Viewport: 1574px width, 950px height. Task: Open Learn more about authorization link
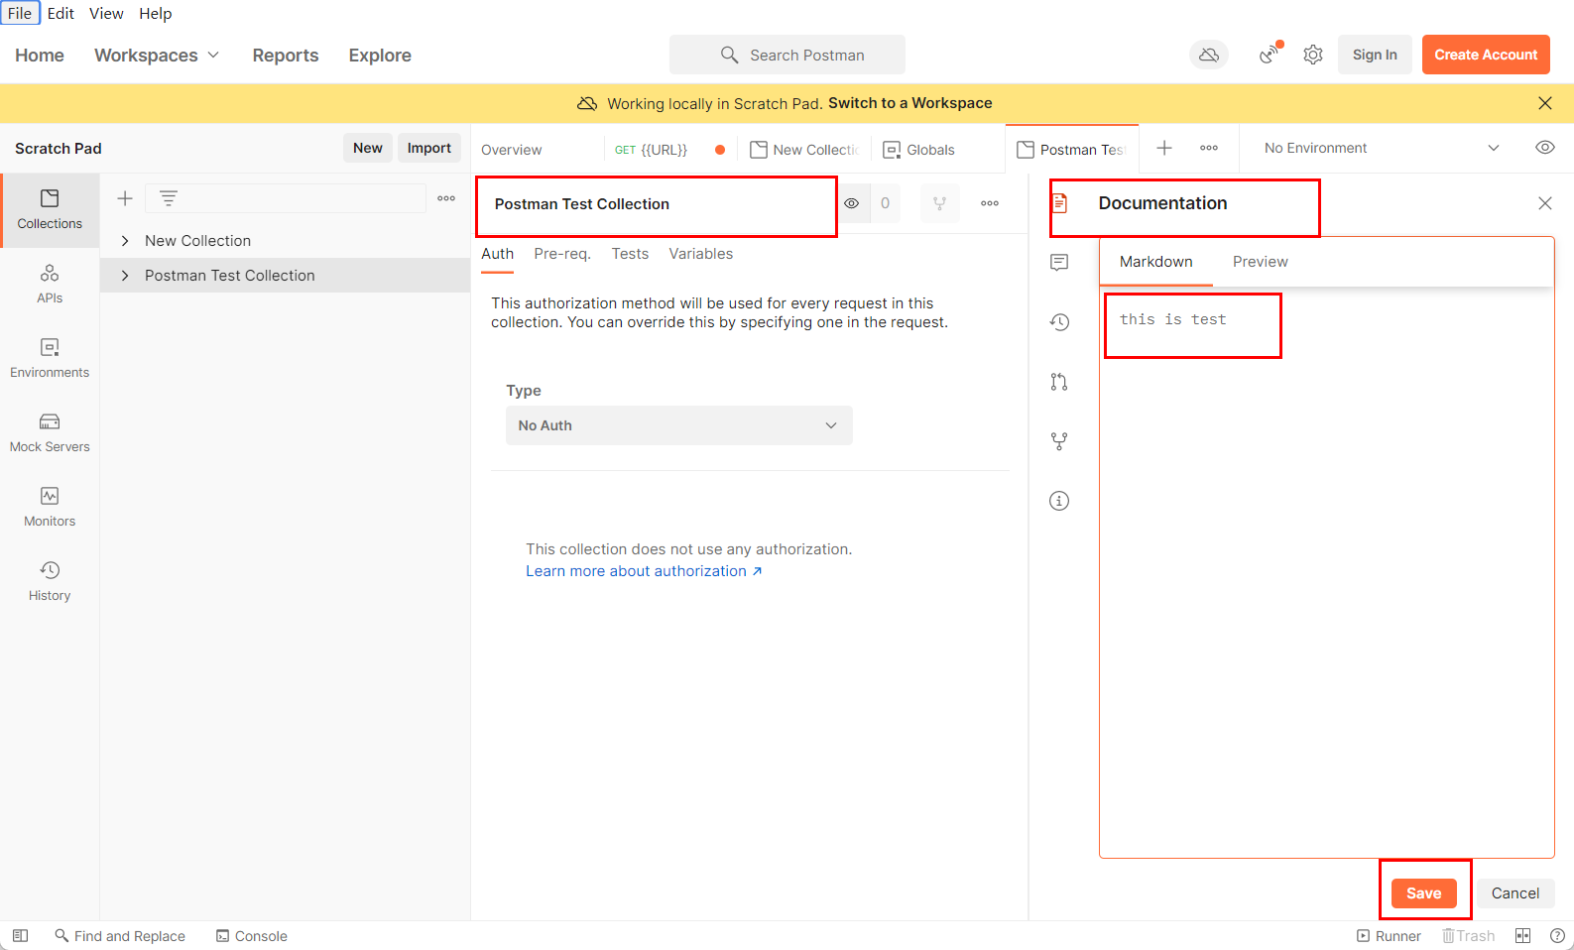point(644,571)
